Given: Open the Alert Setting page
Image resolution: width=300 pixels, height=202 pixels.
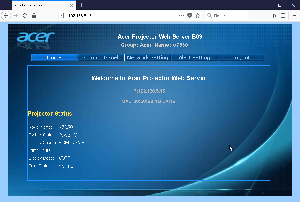Looking at the screenshot, I should point(195,57).
